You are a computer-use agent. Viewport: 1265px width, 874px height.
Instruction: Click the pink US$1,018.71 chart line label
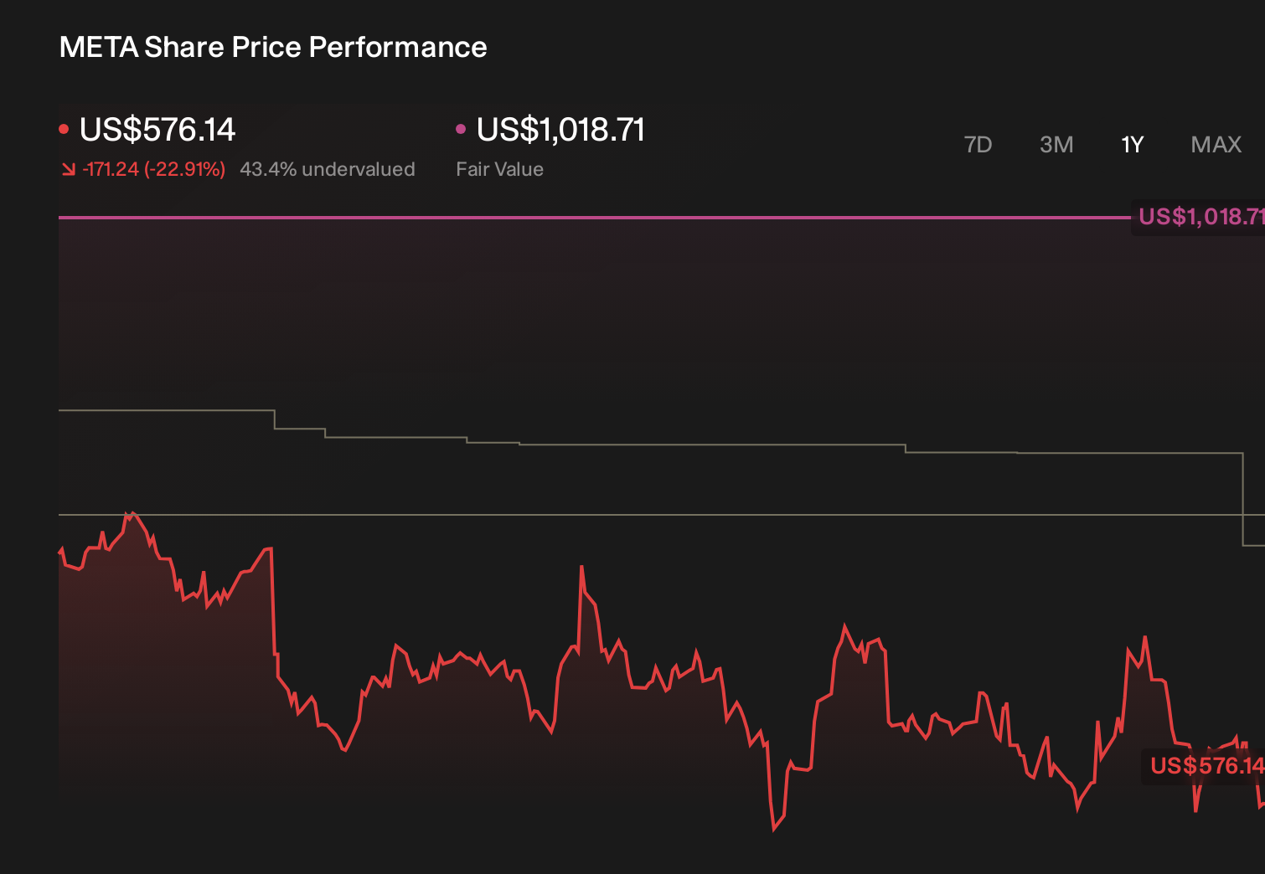click(1200, 217)
